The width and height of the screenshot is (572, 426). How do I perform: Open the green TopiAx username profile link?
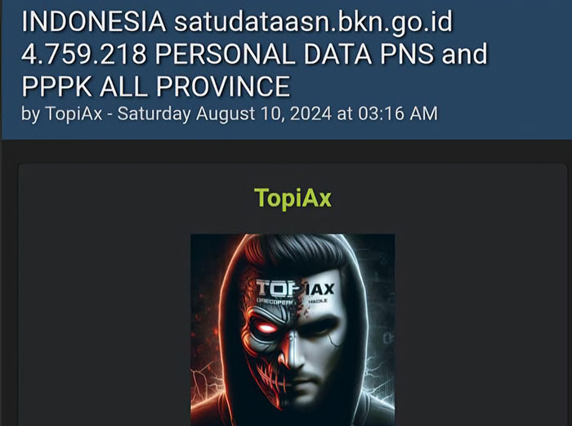293,198
